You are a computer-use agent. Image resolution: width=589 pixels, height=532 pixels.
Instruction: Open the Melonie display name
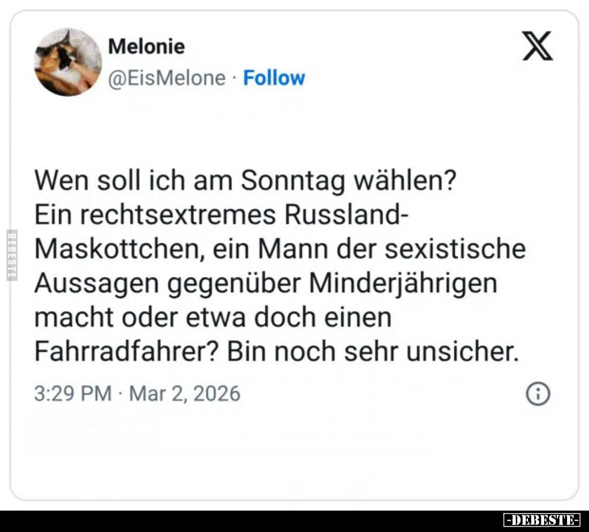[146, 47]
